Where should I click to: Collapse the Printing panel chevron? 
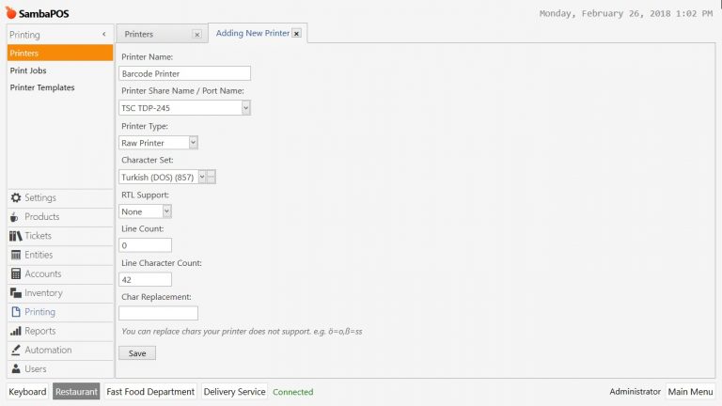(104, 34)
